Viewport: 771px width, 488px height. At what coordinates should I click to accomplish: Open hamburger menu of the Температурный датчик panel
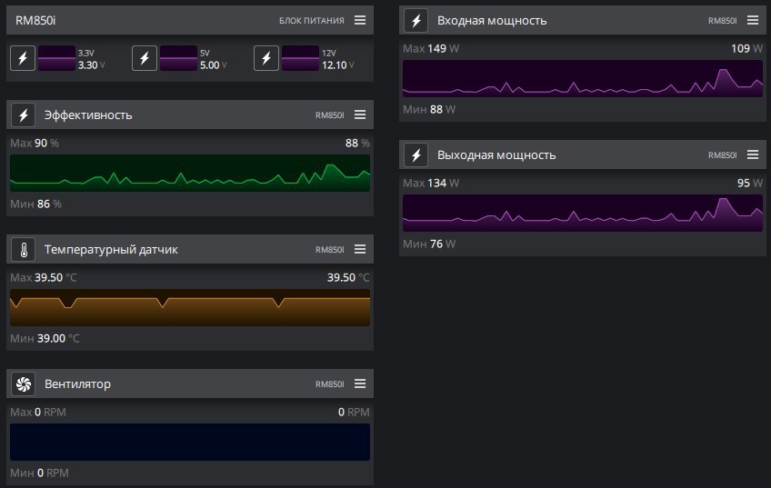pos(360,249)
